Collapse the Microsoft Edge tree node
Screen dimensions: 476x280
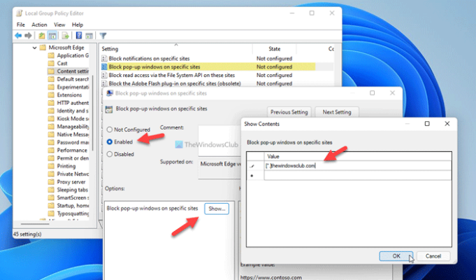(35, 48)
